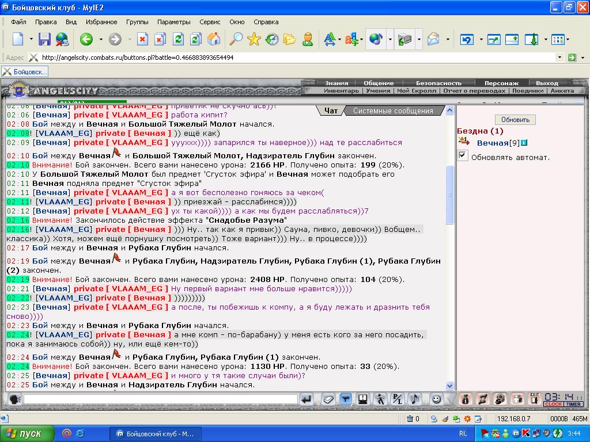The width and height of the screenshot is (590, 442).
Task: Open dropdown next to the globe music icon
Action: (x=390, y=39)
